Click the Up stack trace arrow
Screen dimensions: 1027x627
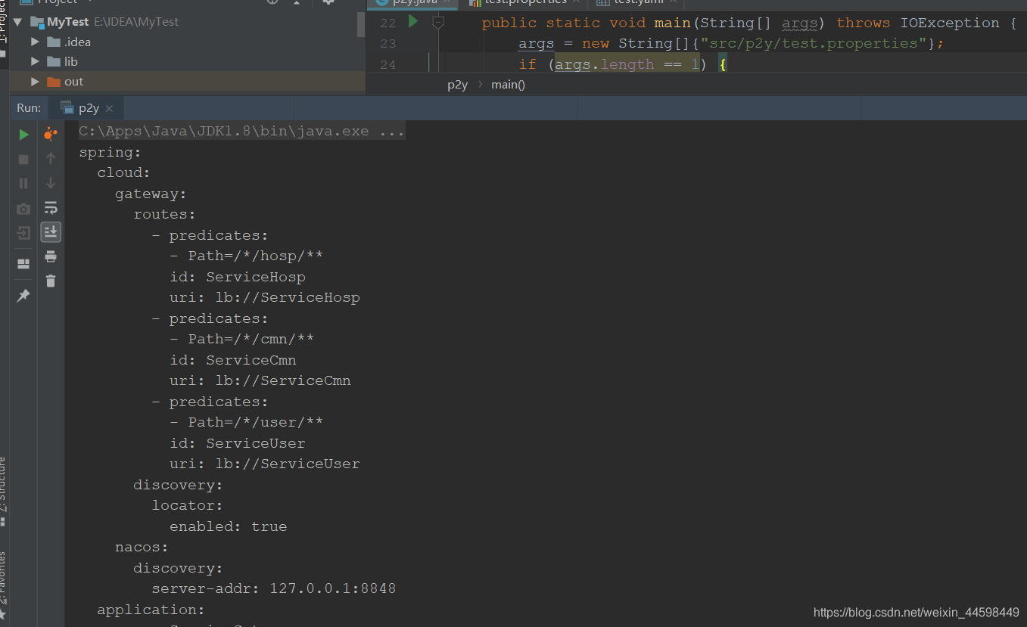(x=51, y=158)
